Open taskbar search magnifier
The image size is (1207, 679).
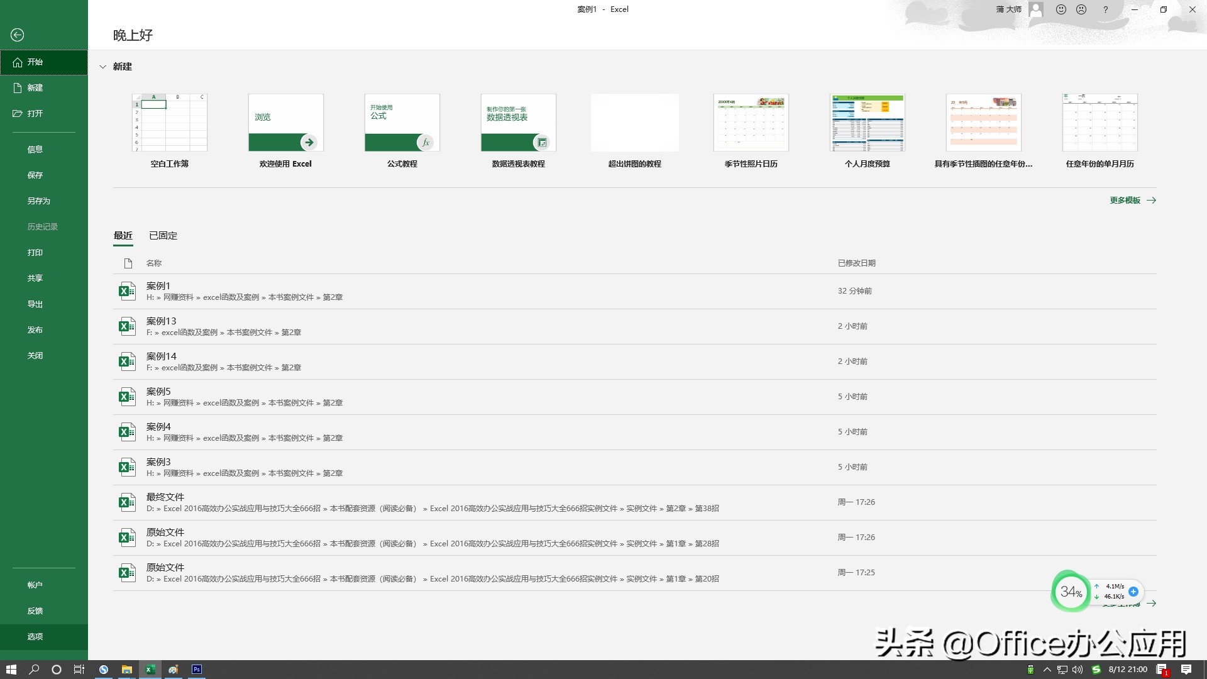(34, 670)
